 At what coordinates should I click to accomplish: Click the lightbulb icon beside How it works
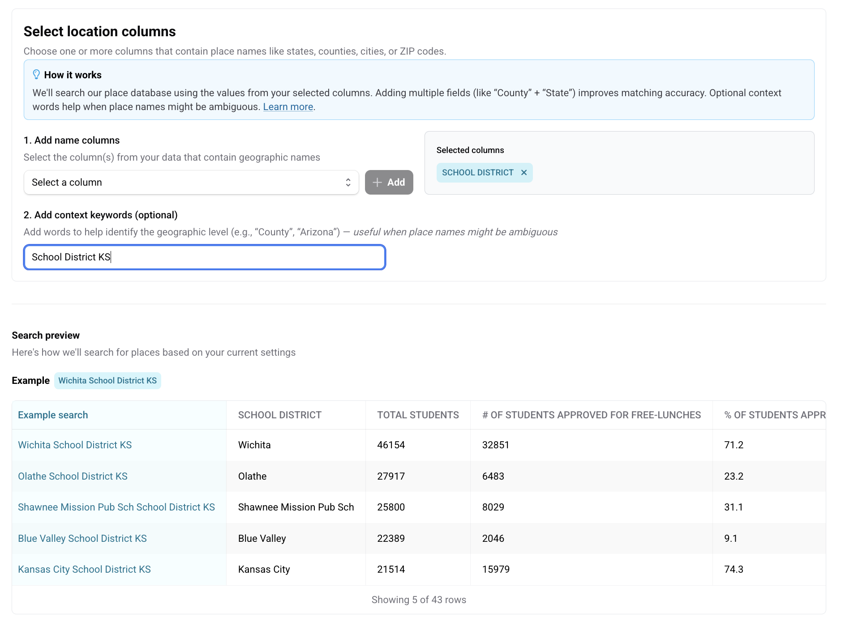[x=36, y=75]
